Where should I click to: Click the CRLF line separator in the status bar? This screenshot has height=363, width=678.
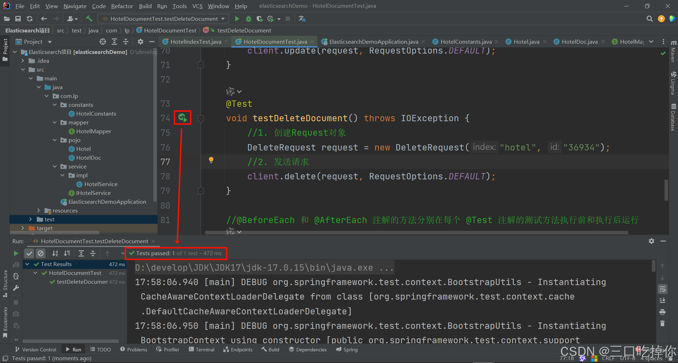pyautogui.click(x=608, y=358)
